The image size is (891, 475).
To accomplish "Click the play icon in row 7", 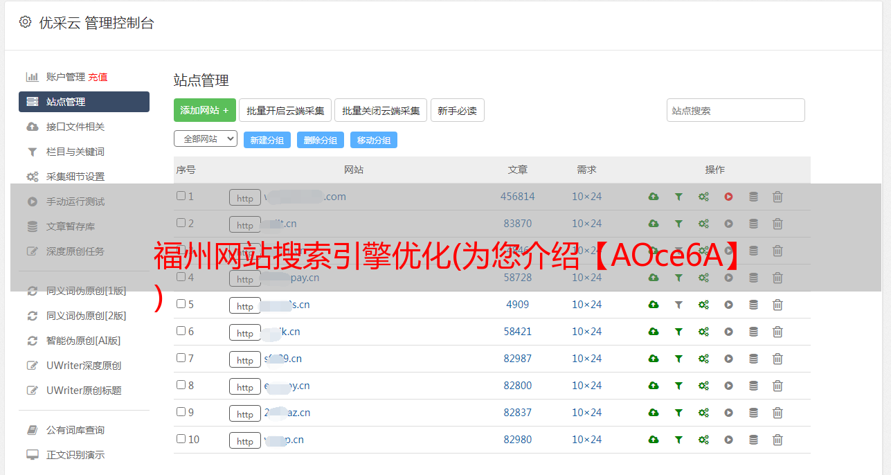I will point(728,359).
